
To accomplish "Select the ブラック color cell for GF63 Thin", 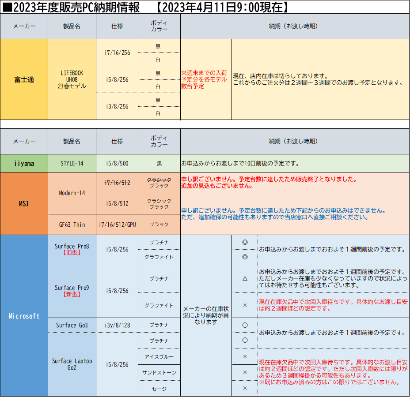I will (159, 225).
